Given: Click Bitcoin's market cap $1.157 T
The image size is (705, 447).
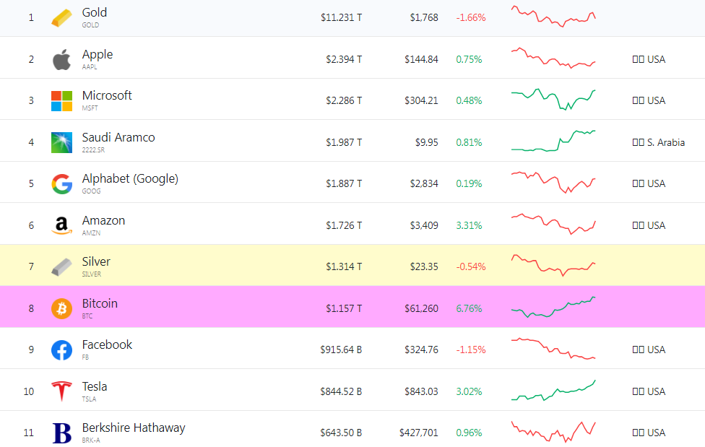Looking at the screenshot, I should [x=344, y=308].
